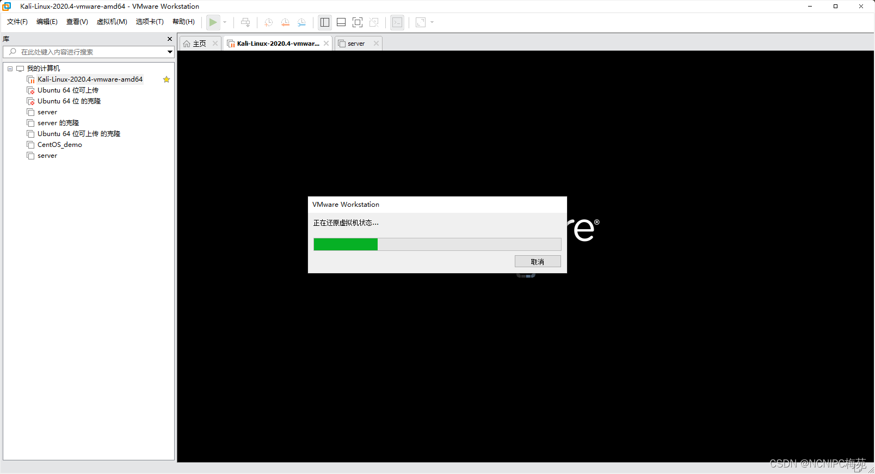875x474 pixels.
Task: Click the magnifier icon in search box
Action: 13,52
